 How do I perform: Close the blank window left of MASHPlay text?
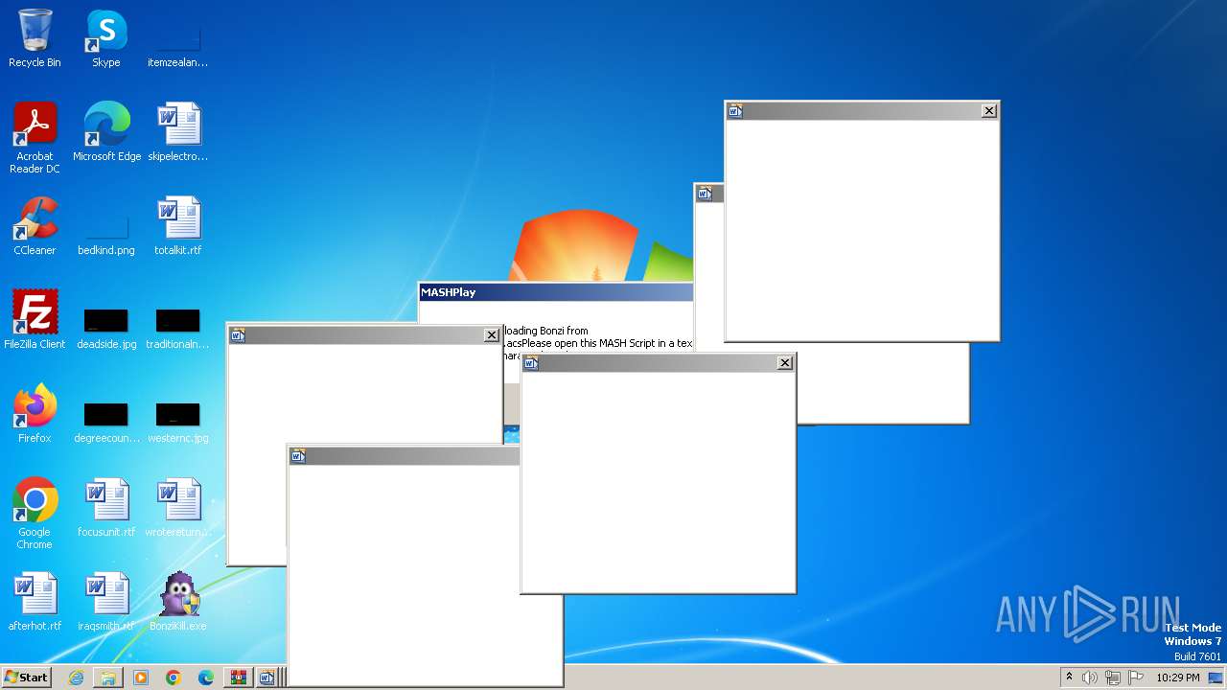point(492,335)
